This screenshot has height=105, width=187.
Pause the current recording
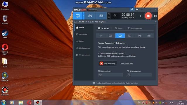tap(141, 16)
